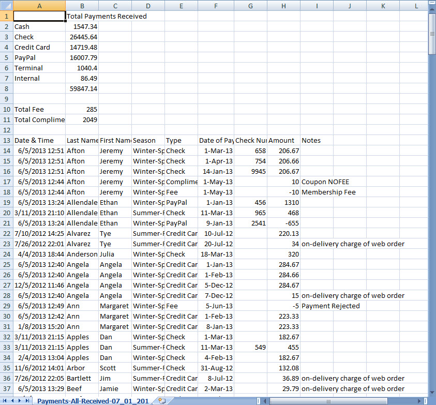436x405 pixels.
Task: Click the last name 'Anderson'
Action: 82,254
